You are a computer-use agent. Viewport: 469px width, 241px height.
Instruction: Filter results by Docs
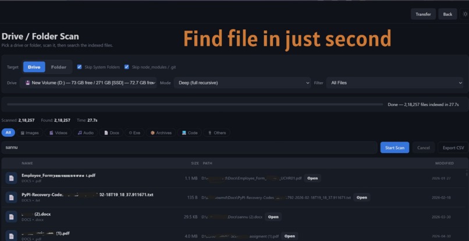point(111,133)
